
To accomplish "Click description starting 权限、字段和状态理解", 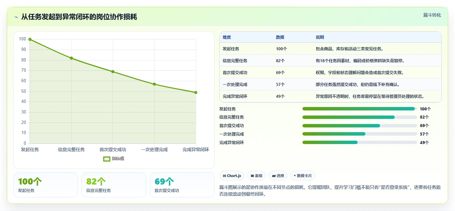I will pyautogui.click(x=360, y=73).
